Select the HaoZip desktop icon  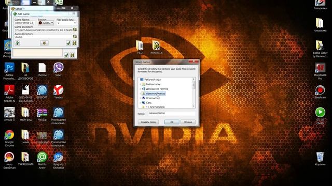[42, 114]
